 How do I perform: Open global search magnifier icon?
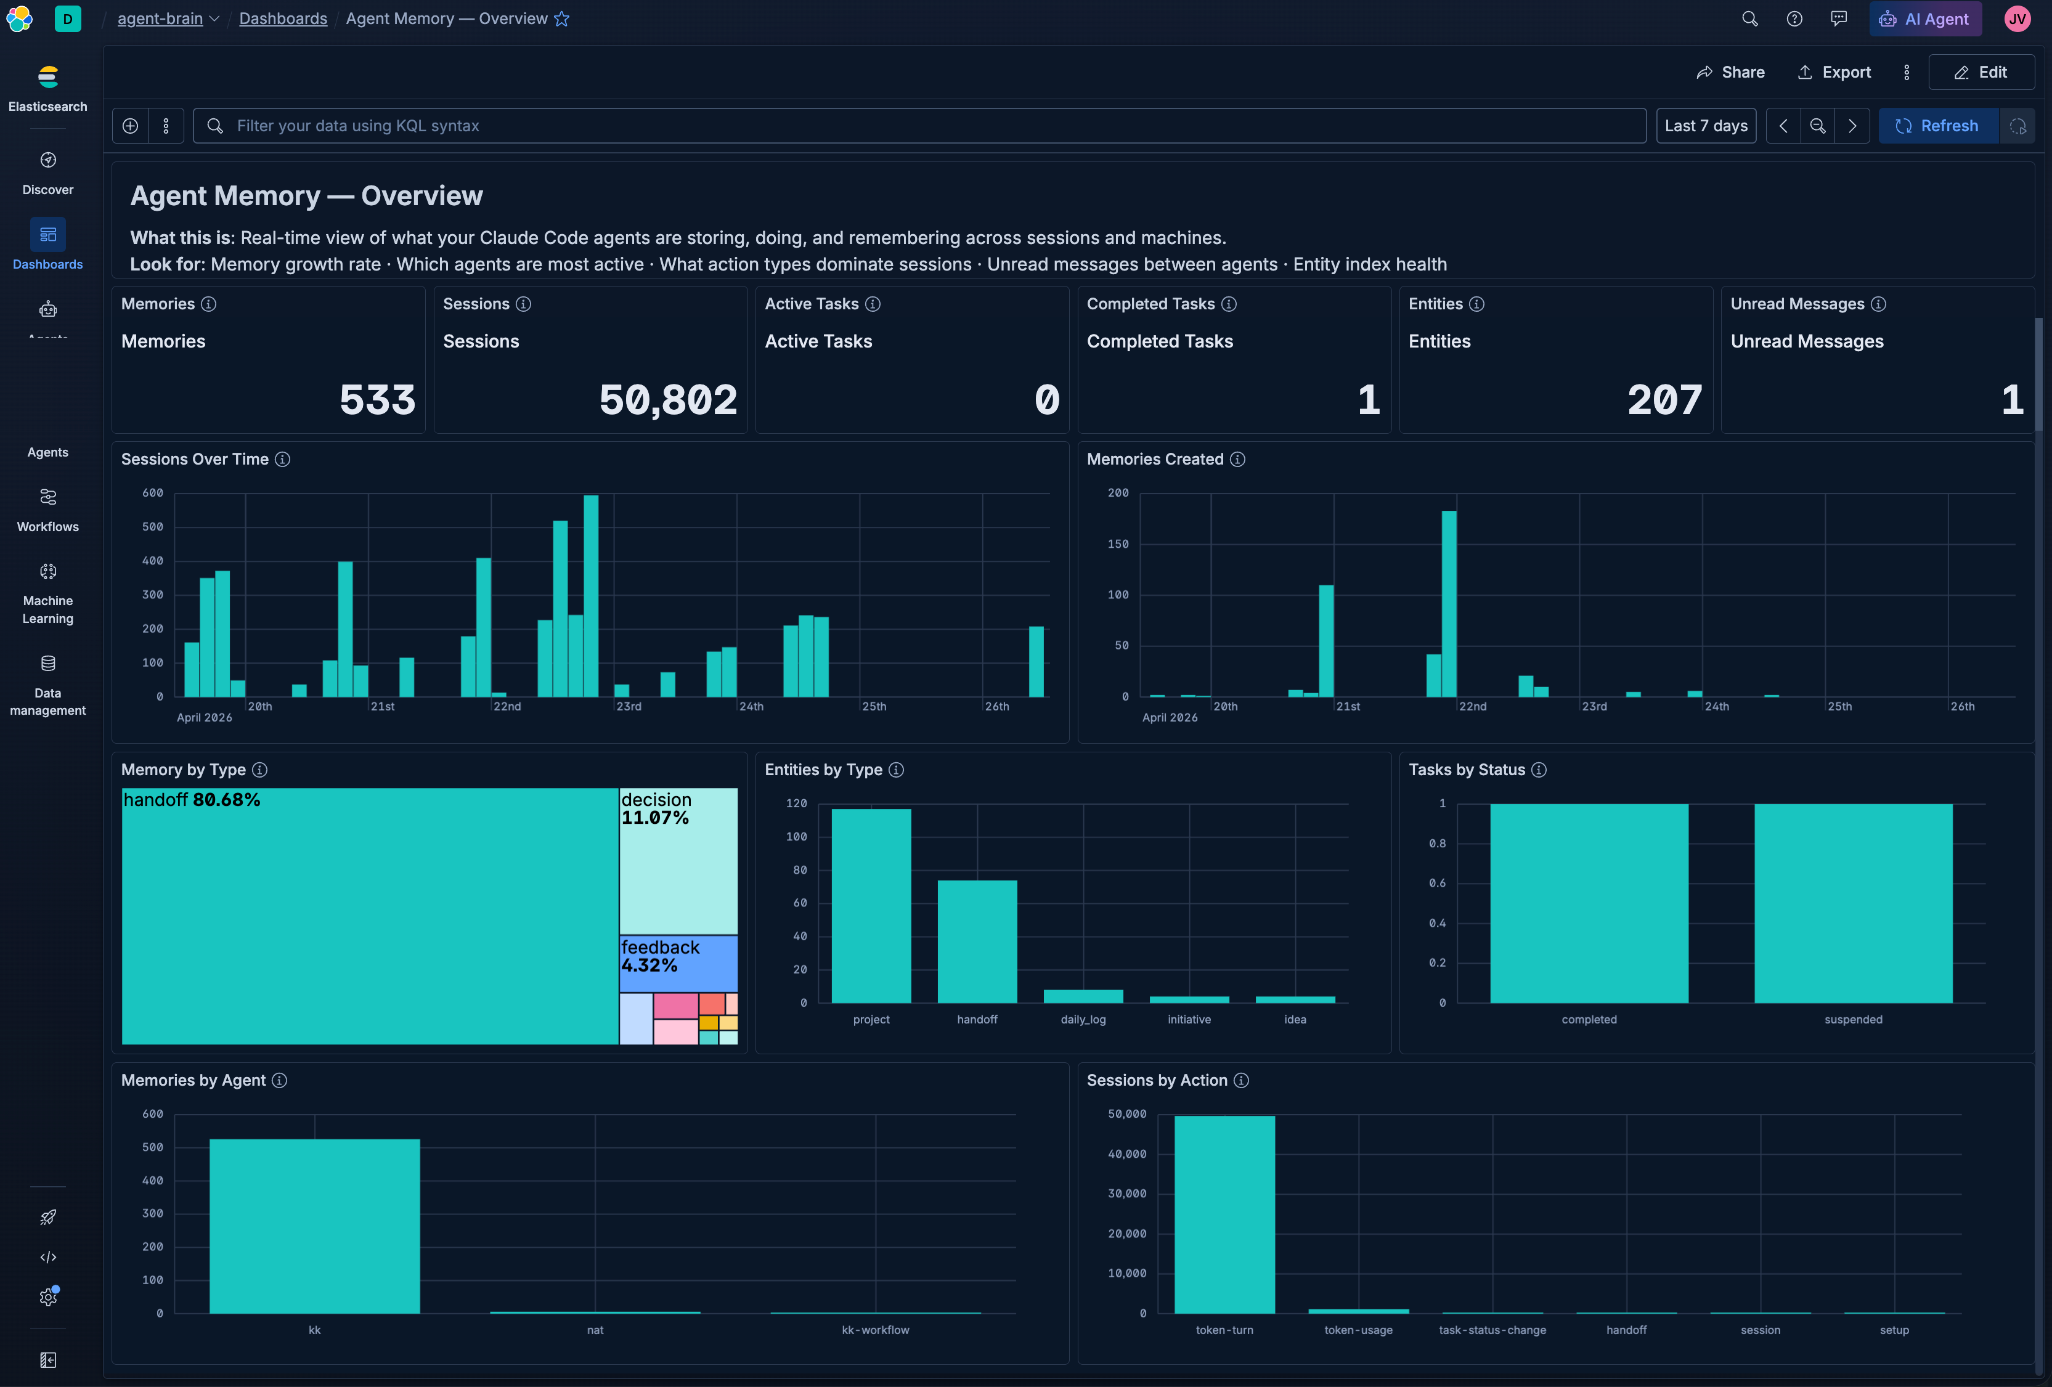coord(1749,18)
